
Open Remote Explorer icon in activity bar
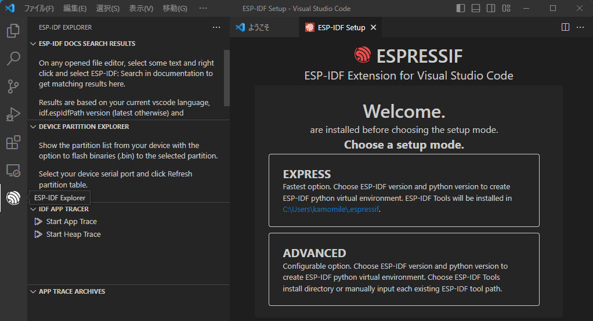click(x=13, y=170)
